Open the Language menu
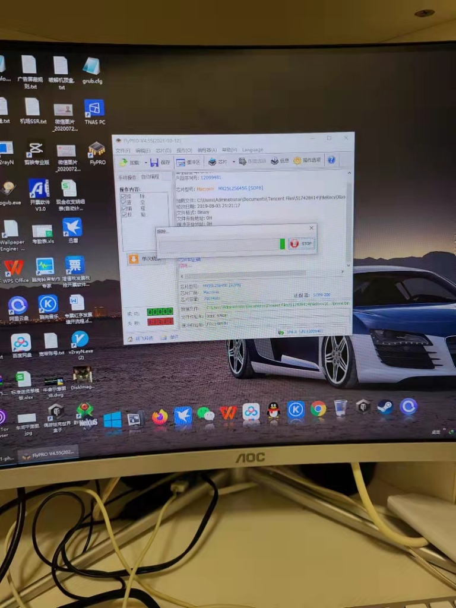 tap(252, 150)
